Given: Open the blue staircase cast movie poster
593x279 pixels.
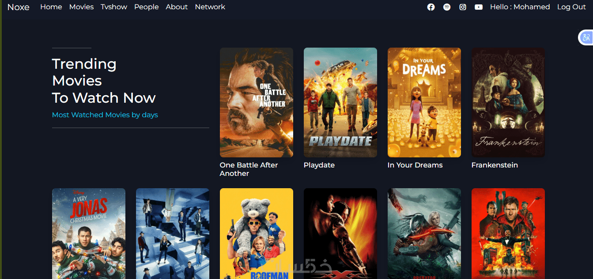Looking at the screenshot, I should tap(173, 234).
